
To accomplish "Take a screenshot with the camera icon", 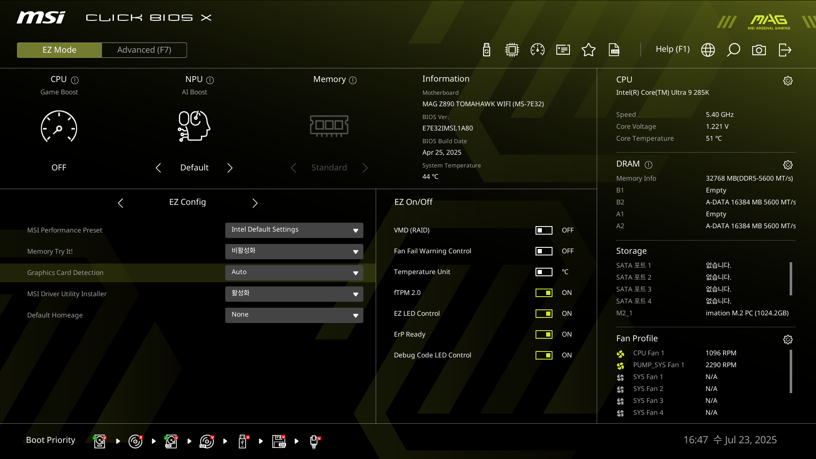I will pyautogui.click(x=759, y=50).
